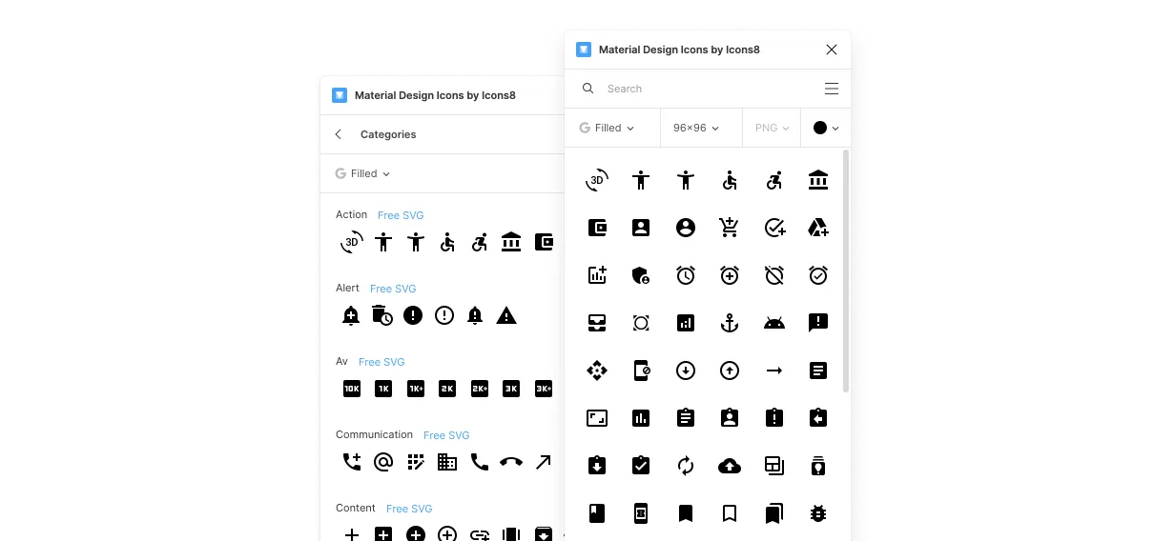Pick the Android robot icon
1175x541 pixels.
point(774,323)
